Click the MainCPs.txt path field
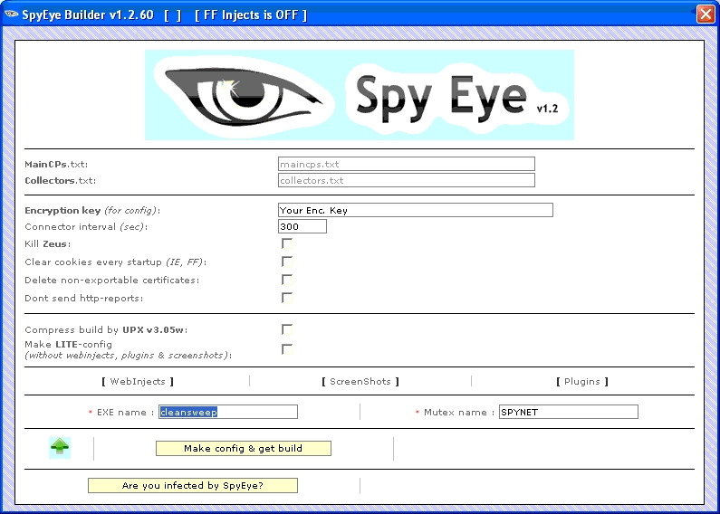The height and width of the screenshot is (514, 720). [406, 164]
